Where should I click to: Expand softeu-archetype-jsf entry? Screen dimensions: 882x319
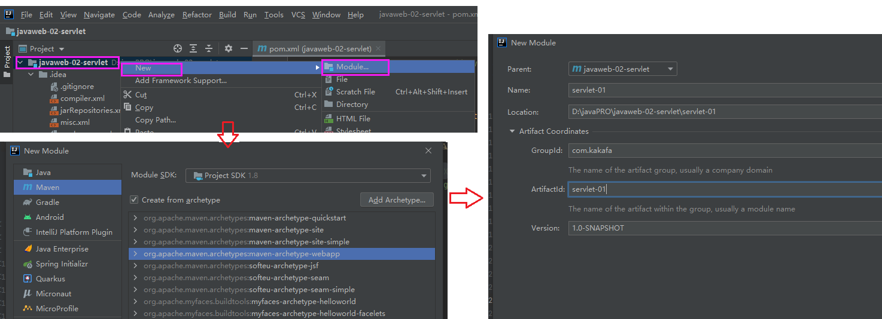(136, 265)
